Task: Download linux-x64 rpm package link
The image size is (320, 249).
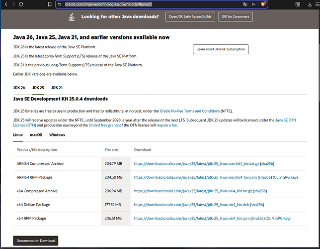Action: tap(192, 218)
